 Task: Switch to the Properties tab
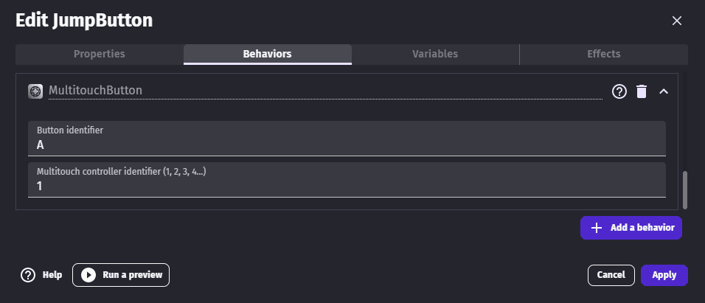click(x=100, y=54)
